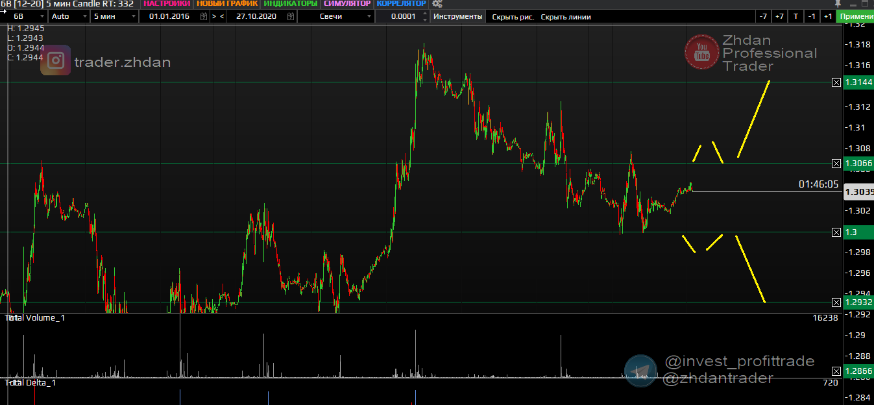Viewport: 874px width, 405px height.
Task: Open the end date calendar icon next to 27.10.2020
Action: pos(290,16)
